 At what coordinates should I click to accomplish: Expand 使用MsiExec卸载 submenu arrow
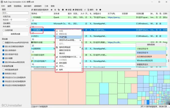pos(80,40)
